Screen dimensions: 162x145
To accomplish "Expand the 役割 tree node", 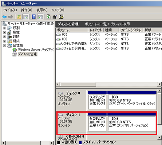I will pos(4,28).
